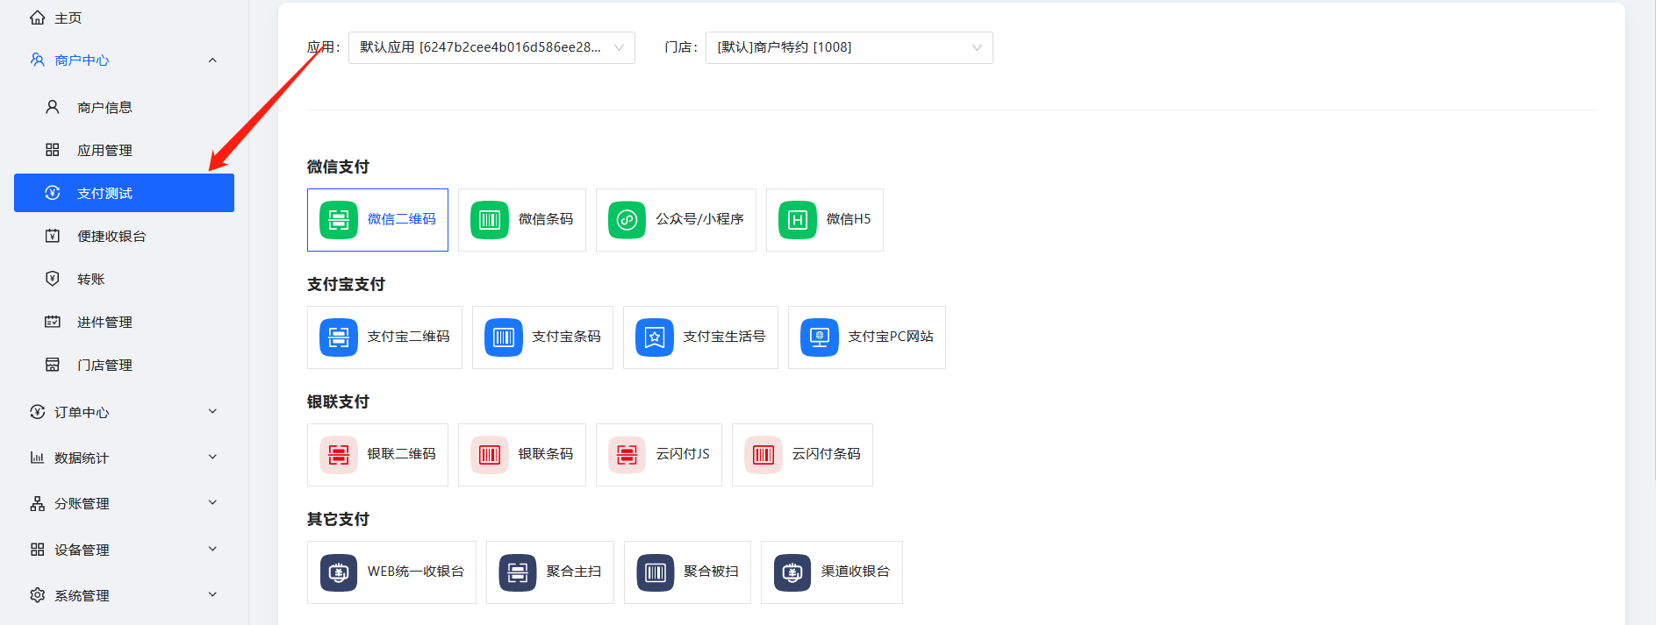
Task: Click the 数据统计 chart icon
Action: (37, 458)
